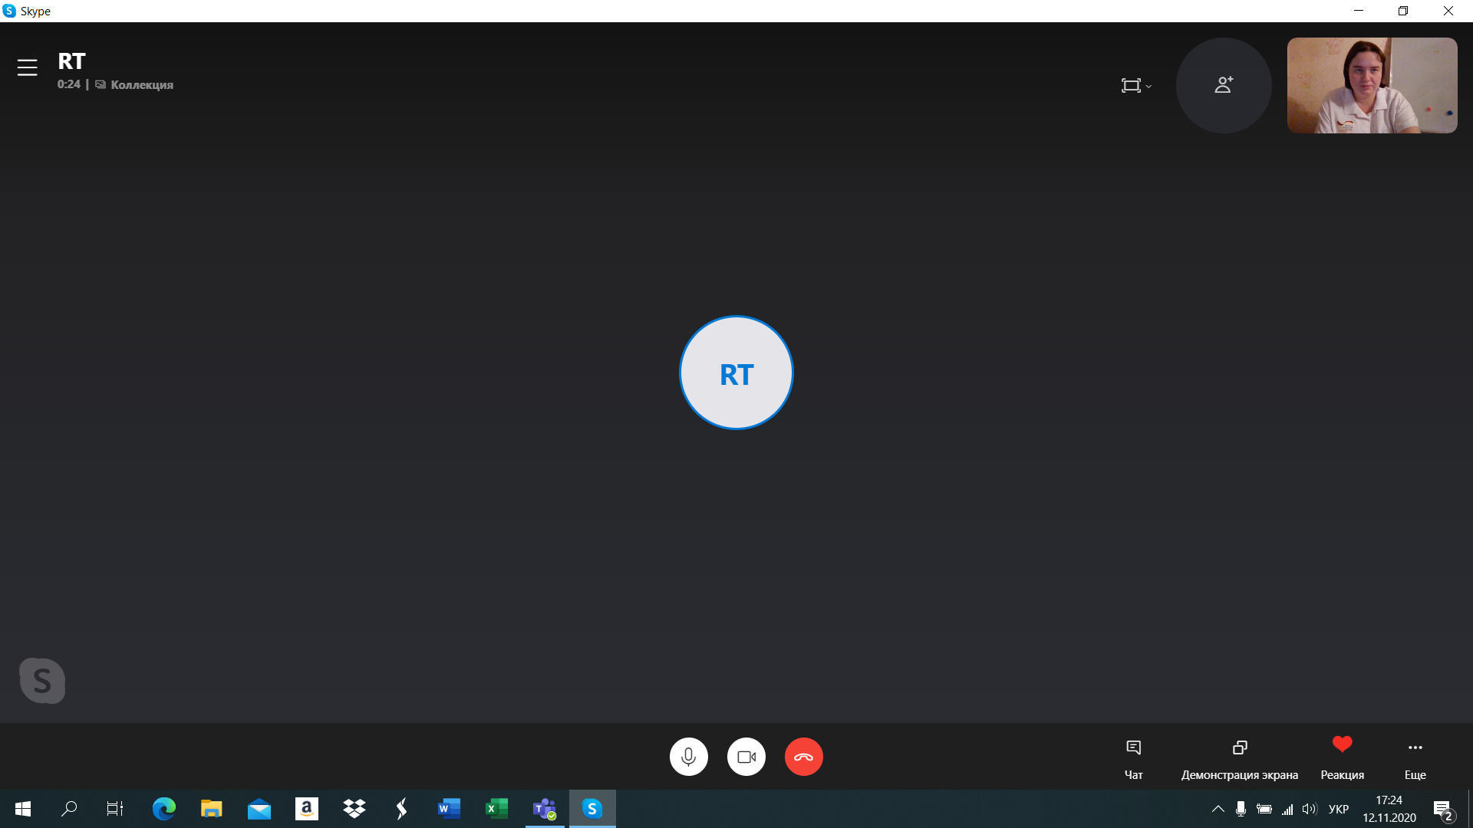This screenshot has height=828, width=1473.
Task: Click the RT contact avatar circle
Action: click(736, 373)
